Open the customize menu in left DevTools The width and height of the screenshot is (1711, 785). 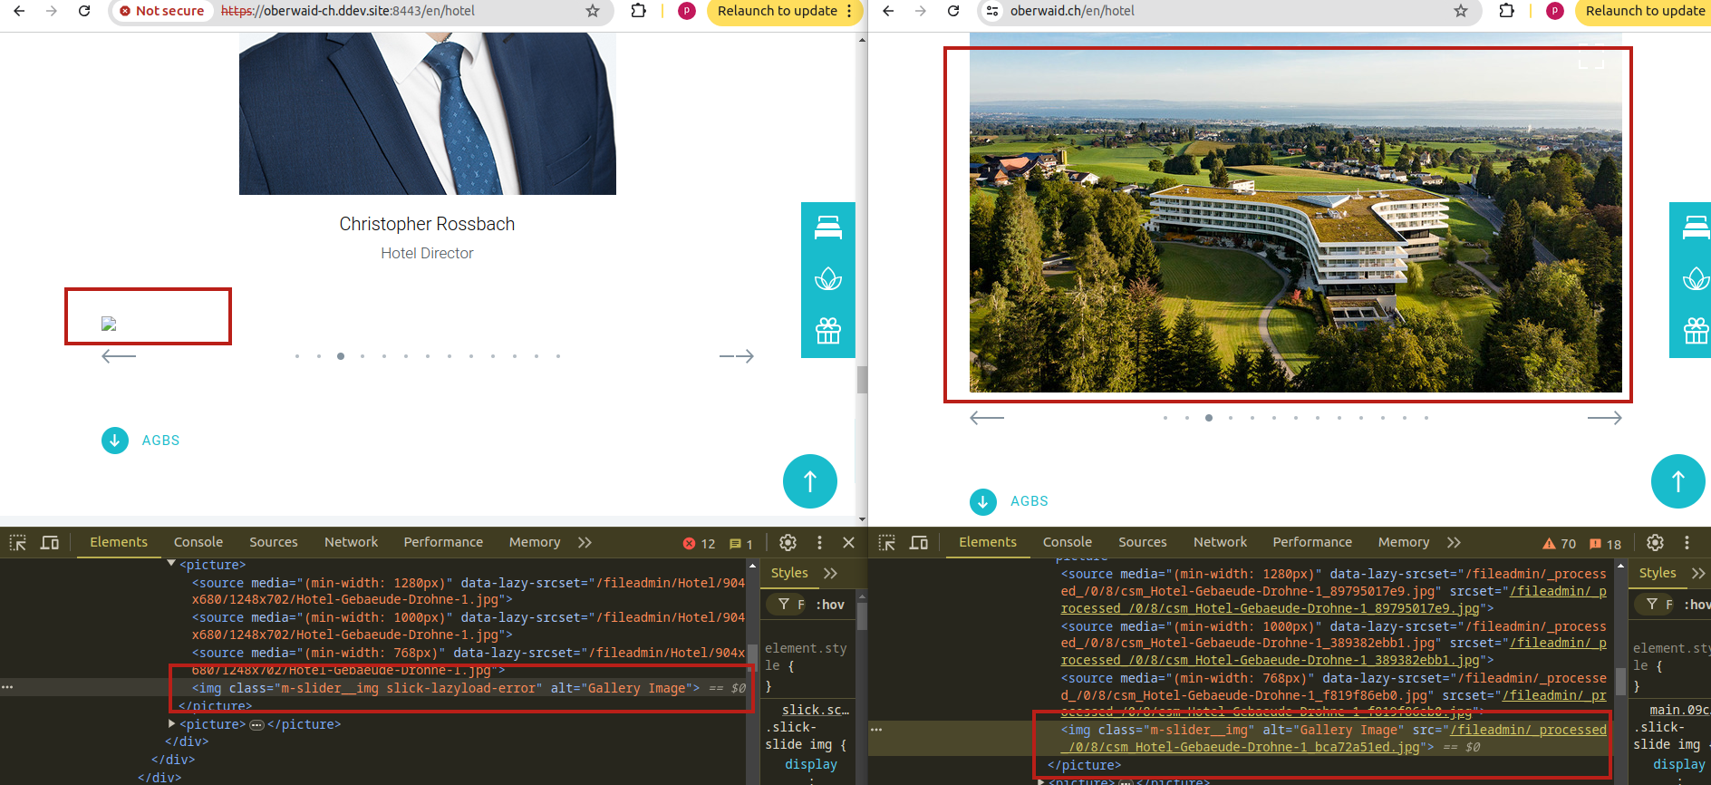820,542
